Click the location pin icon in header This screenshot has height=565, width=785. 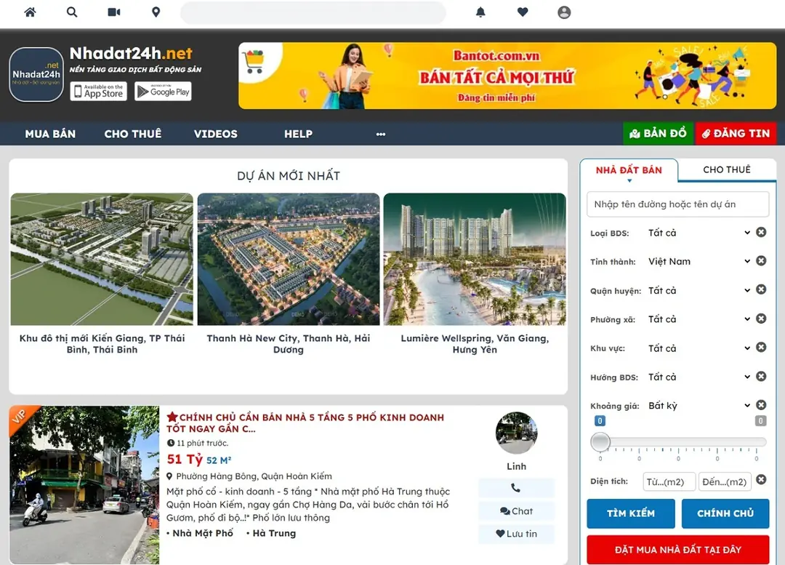pos(154,12)
